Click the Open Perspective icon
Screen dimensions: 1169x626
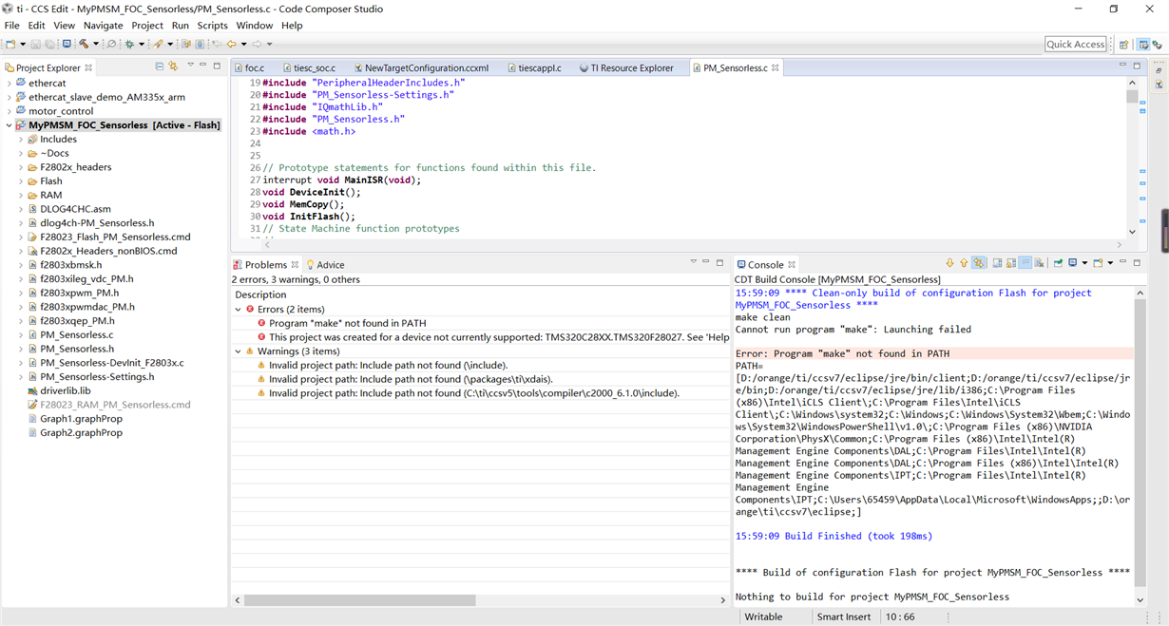pos(1123,45)
